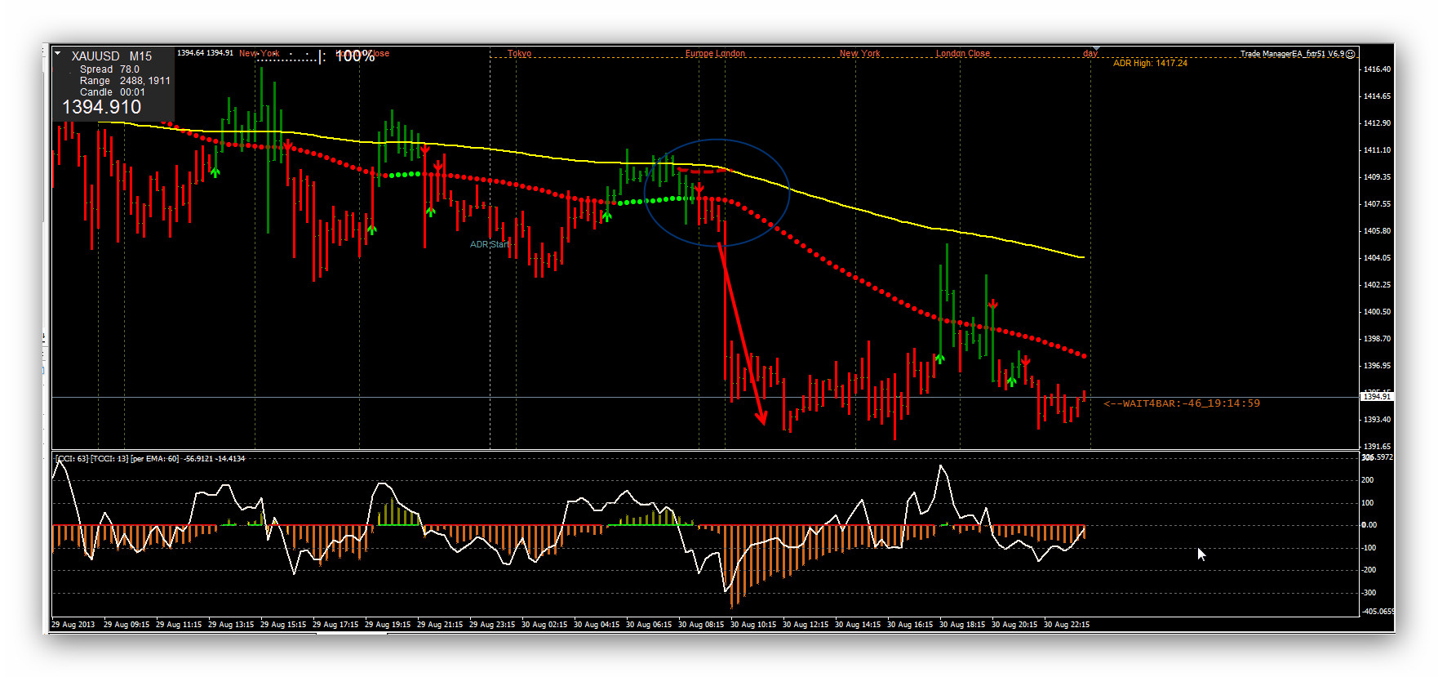The width and height of the screenshot is (1438, 677).
Task: Click 30 Aug 02:15 on the time axis
Action: coord(544,625)
